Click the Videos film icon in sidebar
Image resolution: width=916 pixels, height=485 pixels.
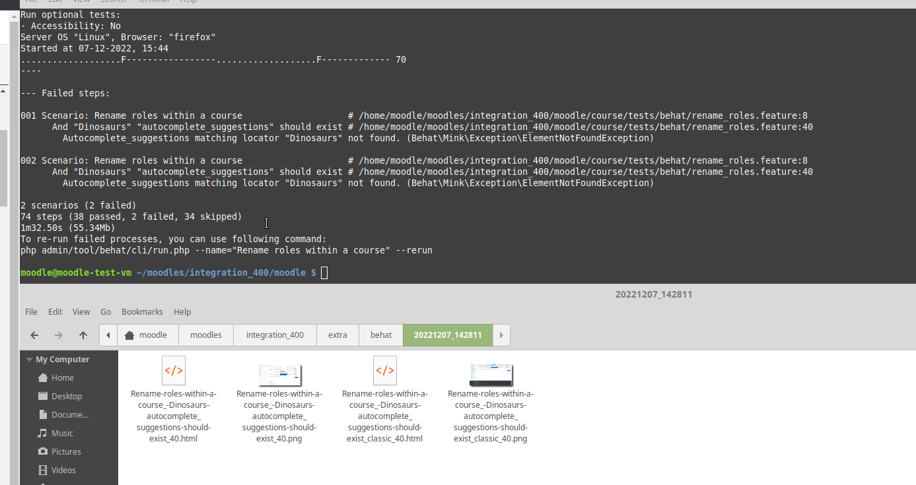43,470
